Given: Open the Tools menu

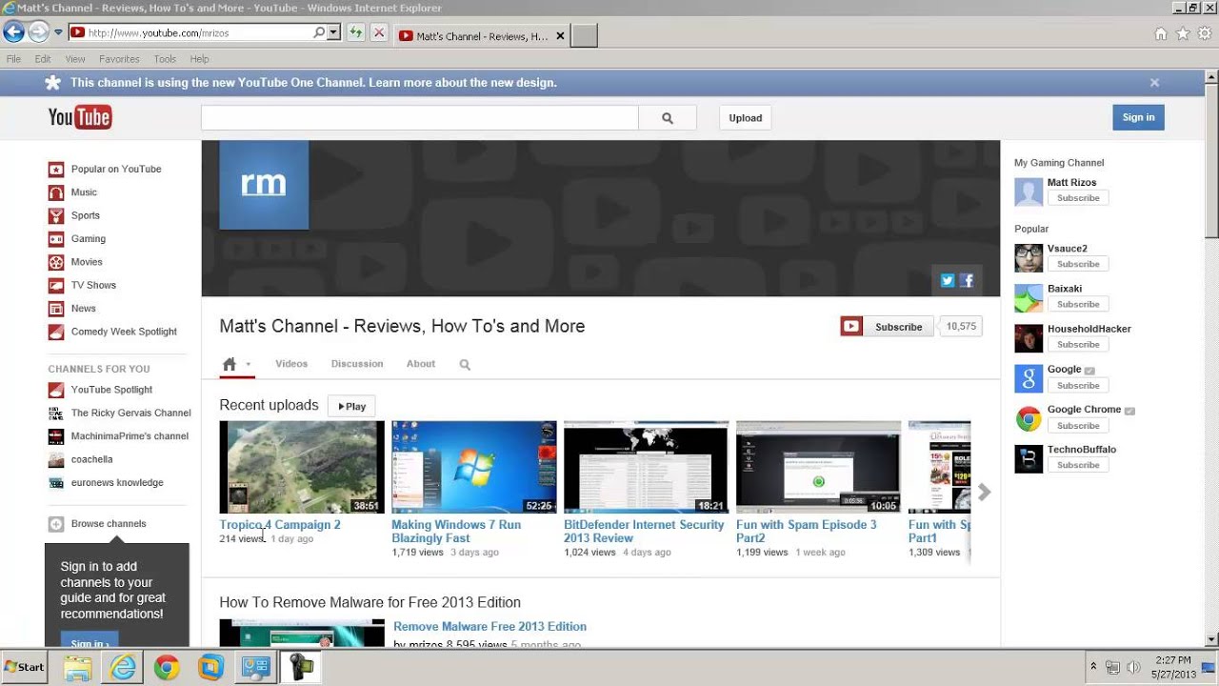Looking at the screenshot, I should pyautogui.click(x=165, y=59).
